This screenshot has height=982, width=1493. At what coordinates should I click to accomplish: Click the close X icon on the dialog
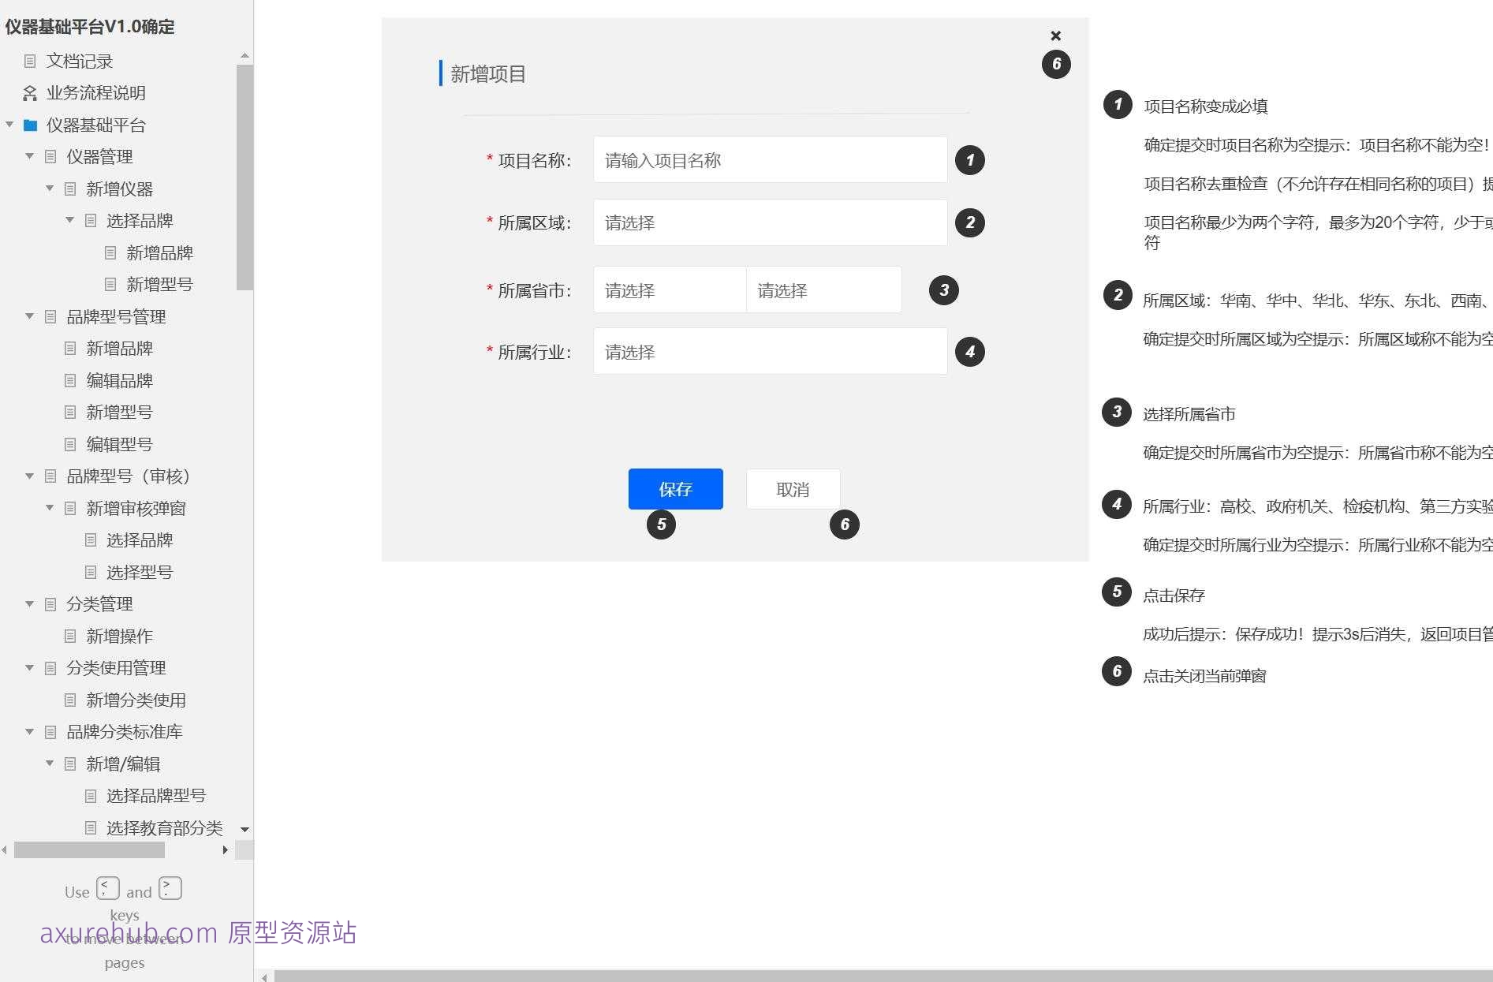[1056, 35]
